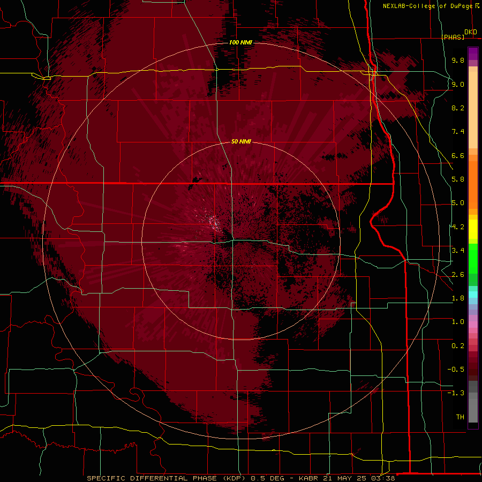Click the 5.0 scale value

point(458,203)
